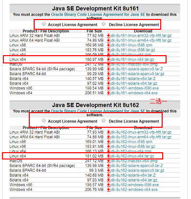The width and height of the screenshot is (191, 199).
Task: Select Decline License Agreement for JDK 8u162
Action: (104, 120)
